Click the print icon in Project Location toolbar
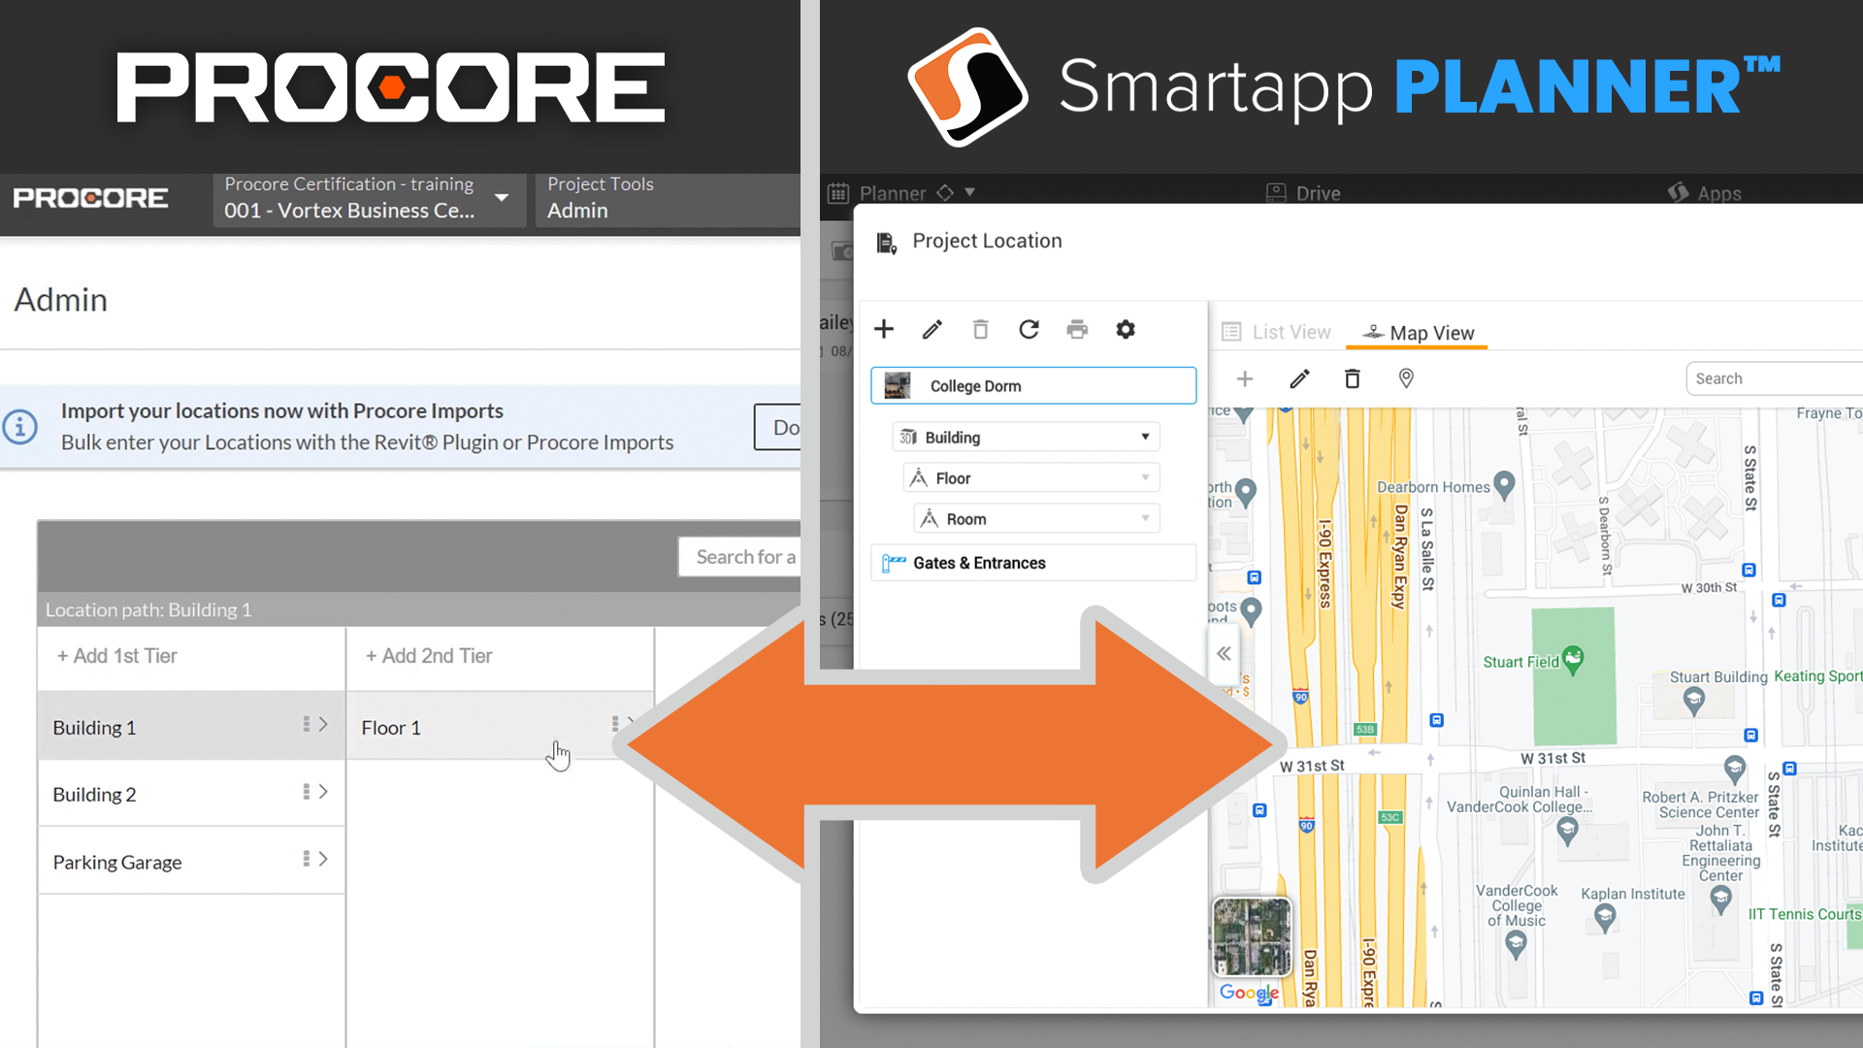Screen dimensions: 1863x1048 [x=1077, y=329]
